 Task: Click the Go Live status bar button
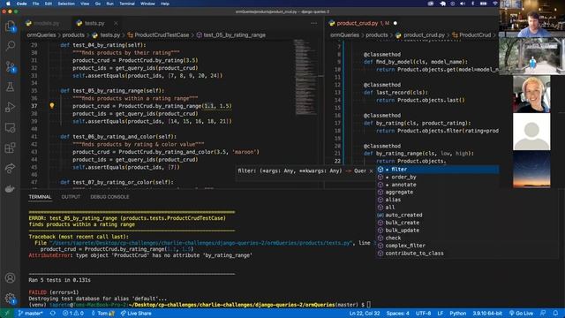(x=521, y=314)
